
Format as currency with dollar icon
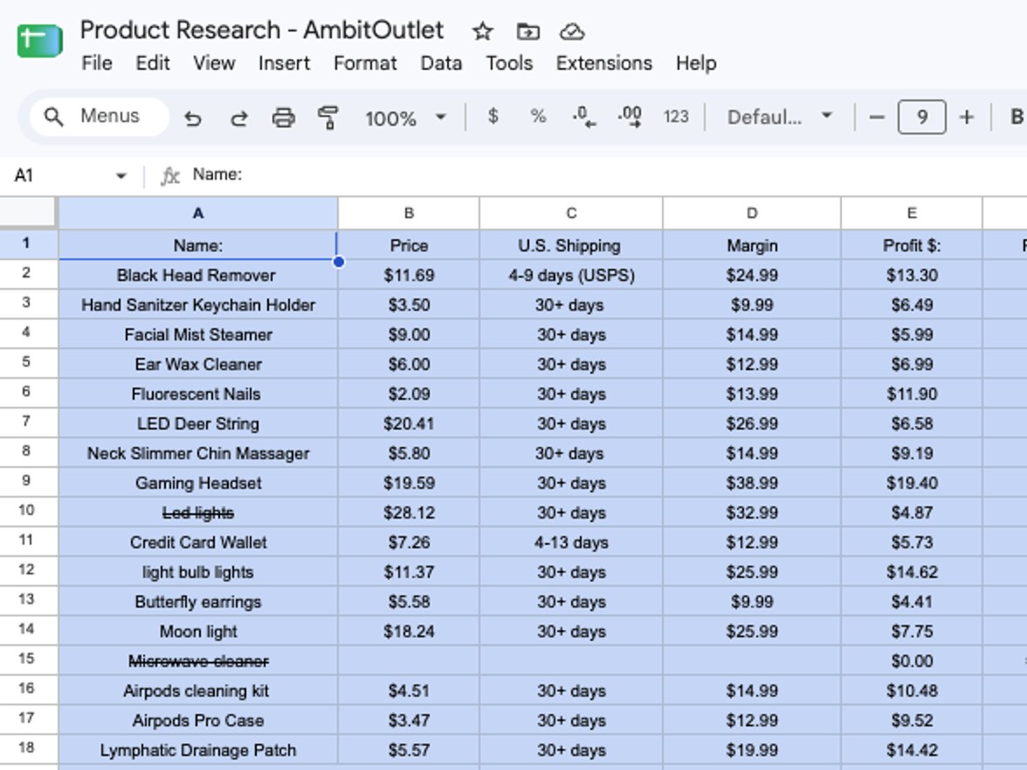click(493, 117)
